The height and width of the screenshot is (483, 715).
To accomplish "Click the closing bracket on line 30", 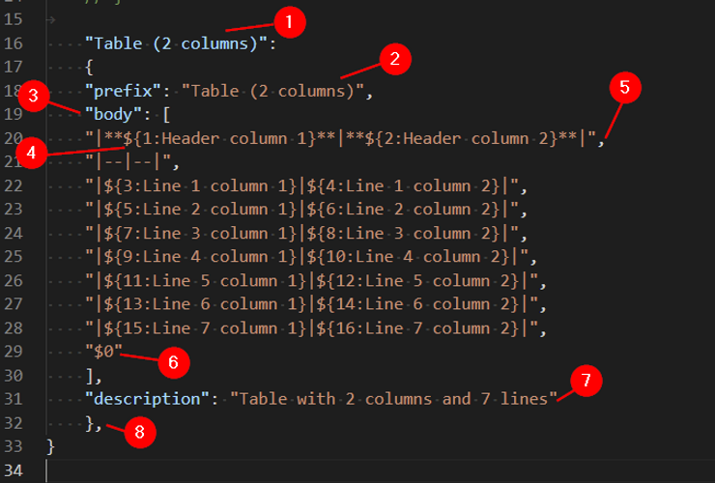I will pyautogui.click(x=89, y=374).
